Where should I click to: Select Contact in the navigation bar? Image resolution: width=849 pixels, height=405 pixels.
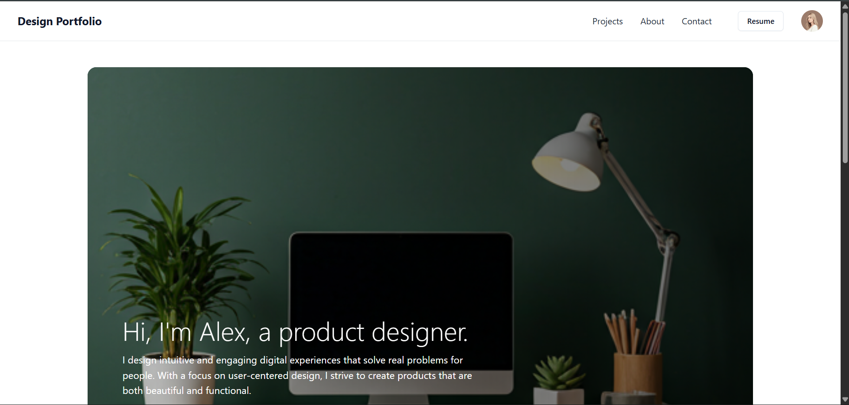(696, 21)
